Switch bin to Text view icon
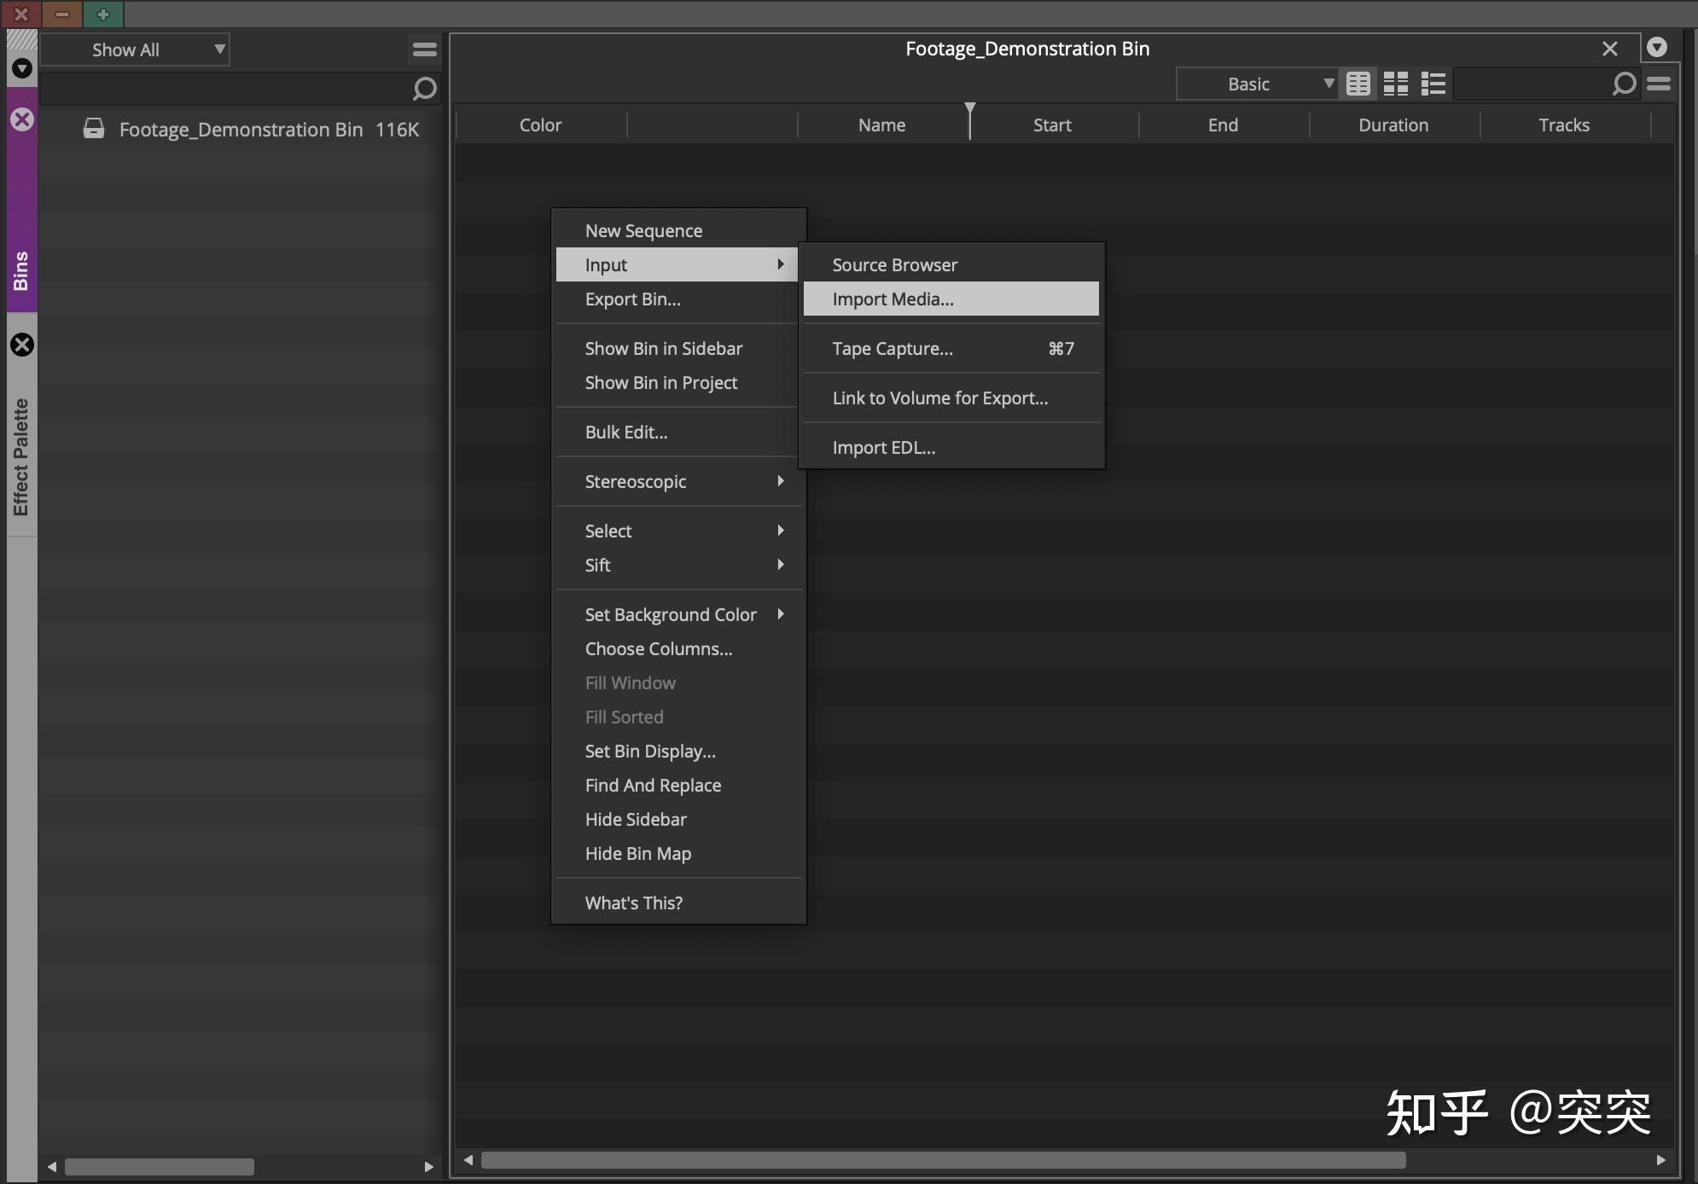This screenshot has height=1184, width=1698. point(1358,84)
